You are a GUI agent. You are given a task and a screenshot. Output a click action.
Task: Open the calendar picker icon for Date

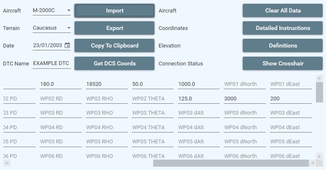coord(67,45)
